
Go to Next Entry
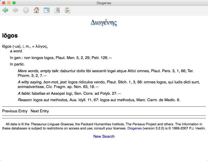[x=40, y=111]
